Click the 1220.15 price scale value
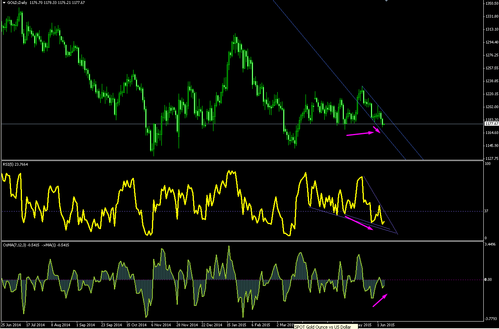The height and width of the screenshot is (329, 499). click(491, 94)
